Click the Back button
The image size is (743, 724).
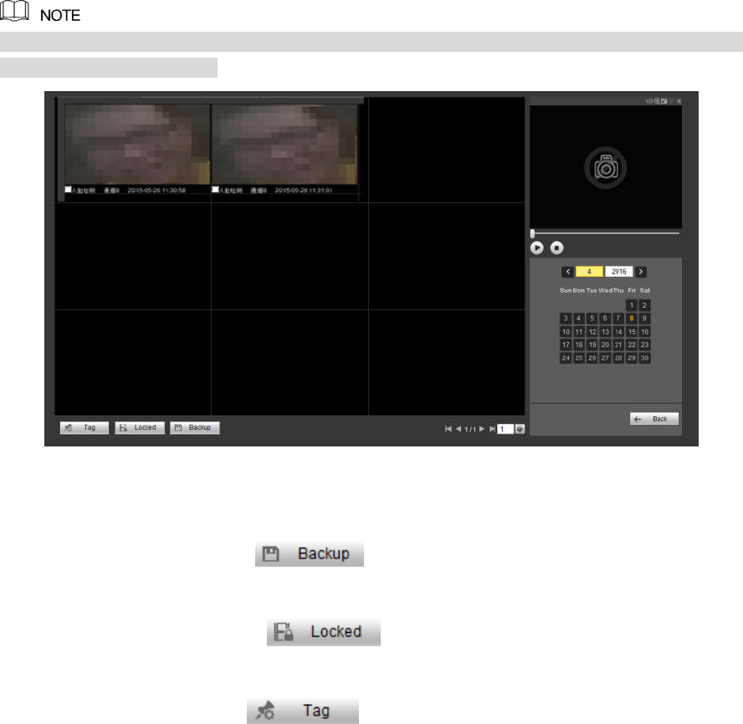[x=654, y=419]
